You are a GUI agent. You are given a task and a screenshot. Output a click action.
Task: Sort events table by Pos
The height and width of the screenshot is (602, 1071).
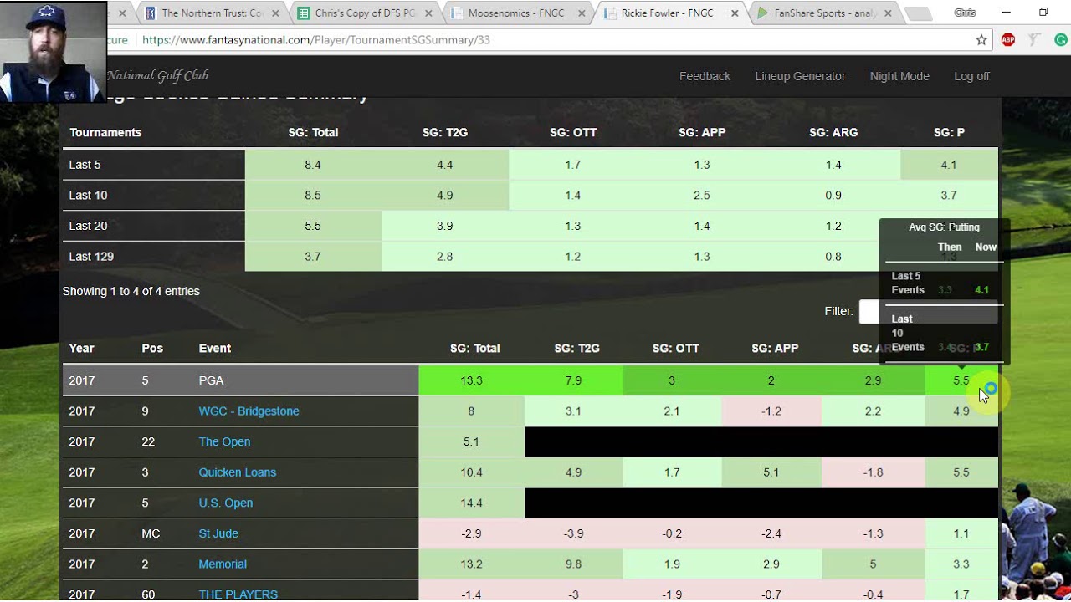[x=152, y=348]
